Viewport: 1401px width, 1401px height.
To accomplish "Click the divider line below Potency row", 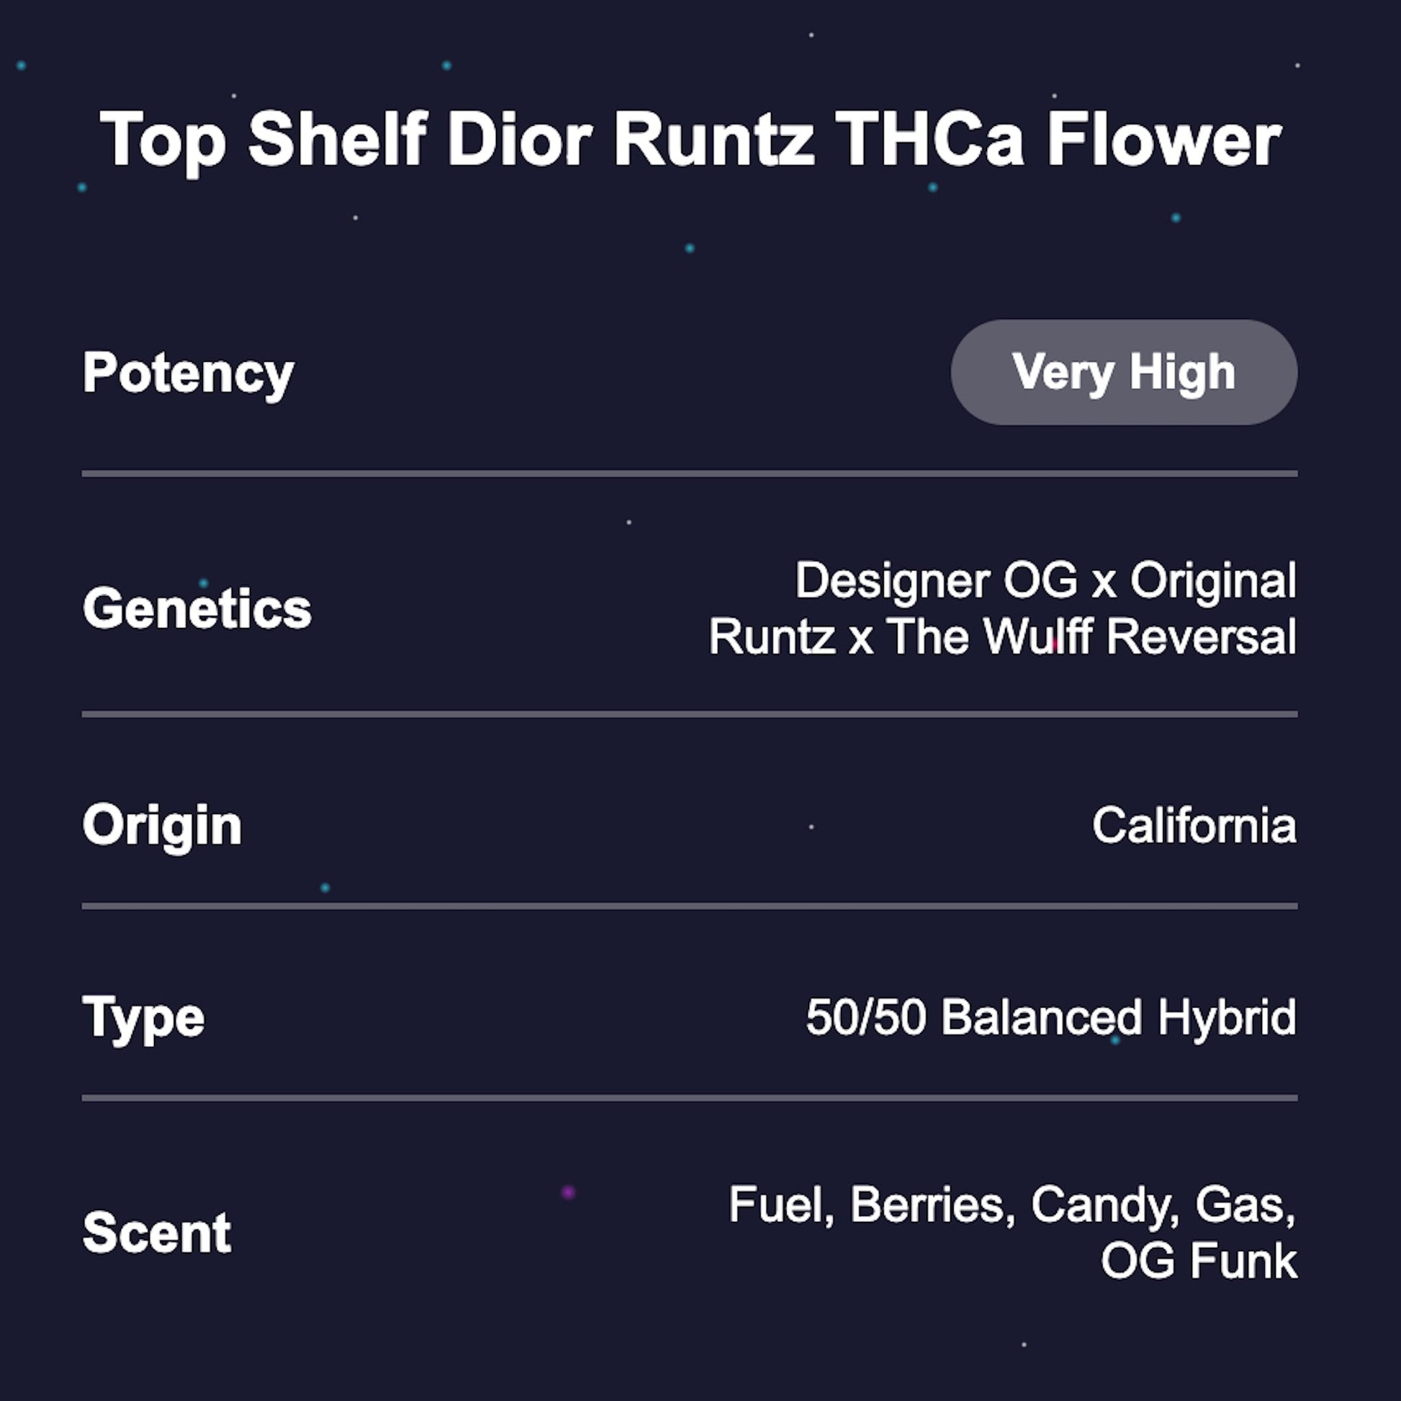I will pos(689,474).
